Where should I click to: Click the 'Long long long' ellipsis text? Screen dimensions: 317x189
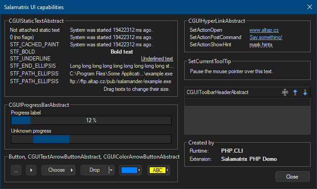(122, 66)
